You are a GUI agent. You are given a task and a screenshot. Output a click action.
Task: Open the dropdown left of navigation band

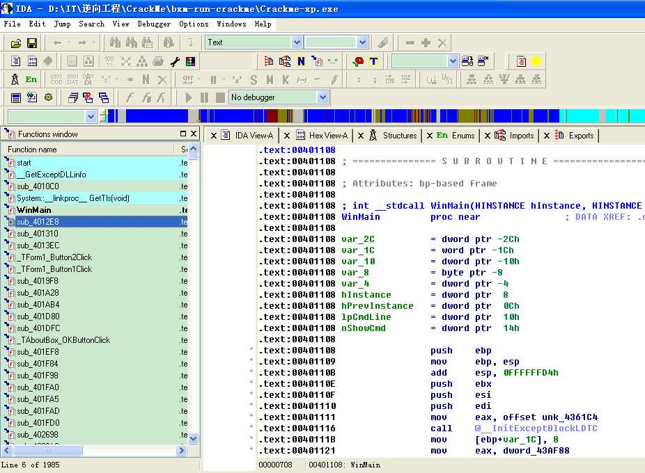point(91,116)
